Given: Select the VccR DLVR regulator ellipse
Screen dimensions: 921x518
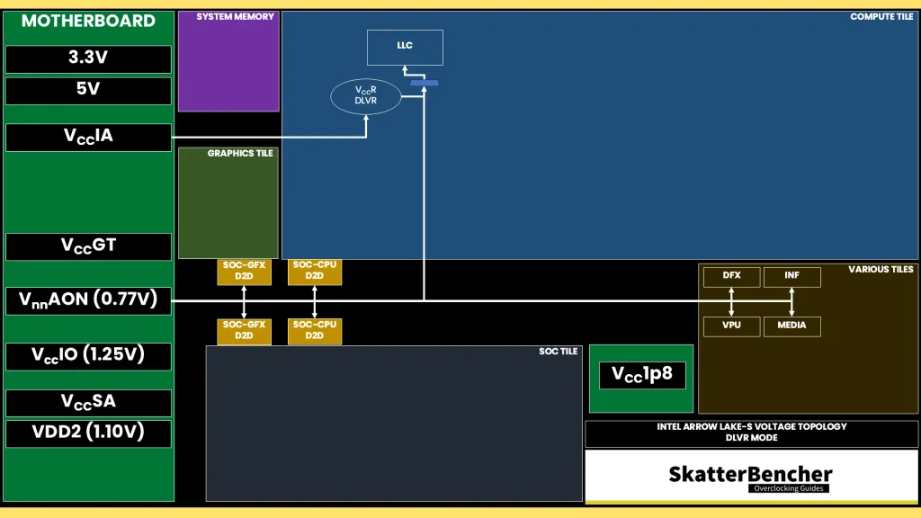Looking at the screenshot, I should 365,96.
